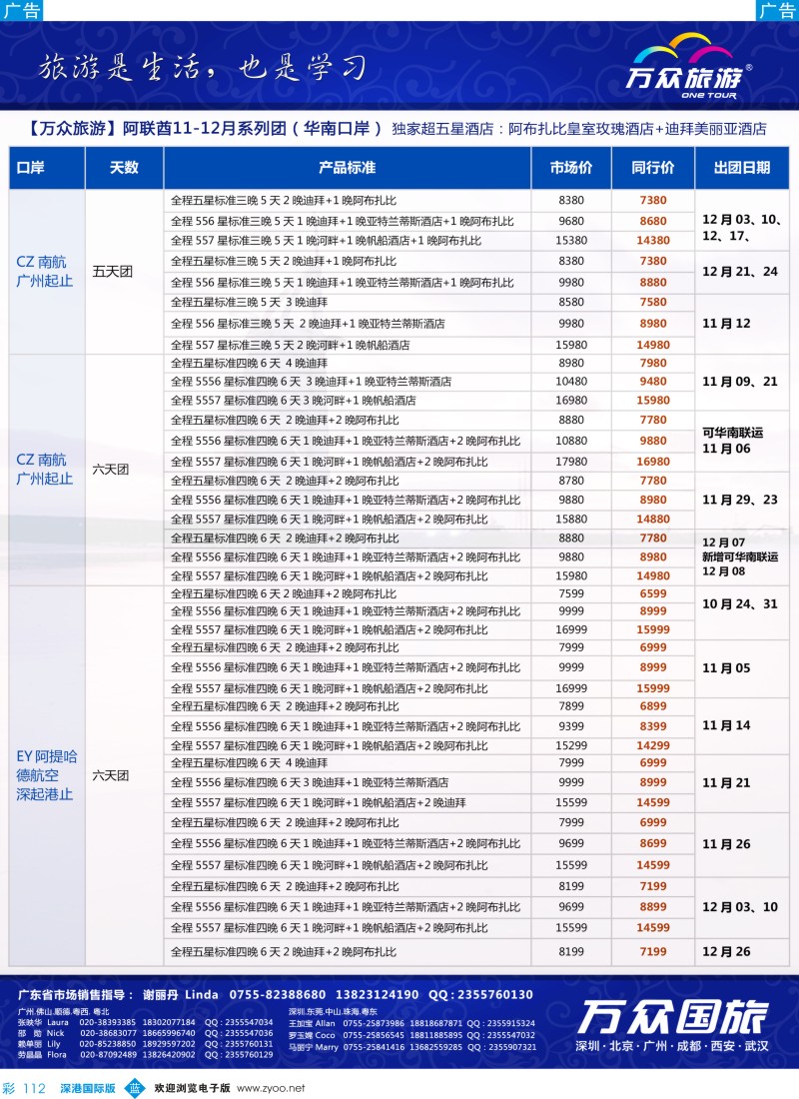Click the peer price 8899
799x1099 pixels.
click(x=653, y=907)
